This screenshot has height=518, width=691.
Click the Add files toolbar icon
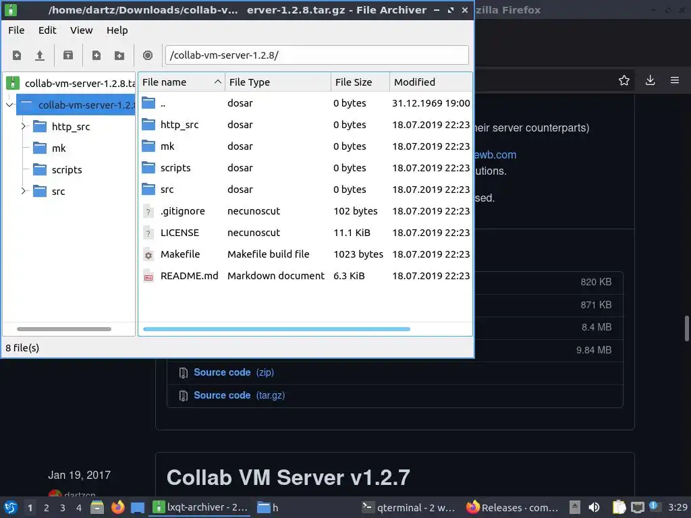[96, 55]
